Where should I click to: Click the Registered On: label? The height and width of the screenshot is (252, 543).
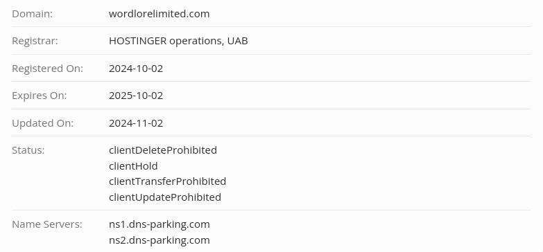pos(47,69)
